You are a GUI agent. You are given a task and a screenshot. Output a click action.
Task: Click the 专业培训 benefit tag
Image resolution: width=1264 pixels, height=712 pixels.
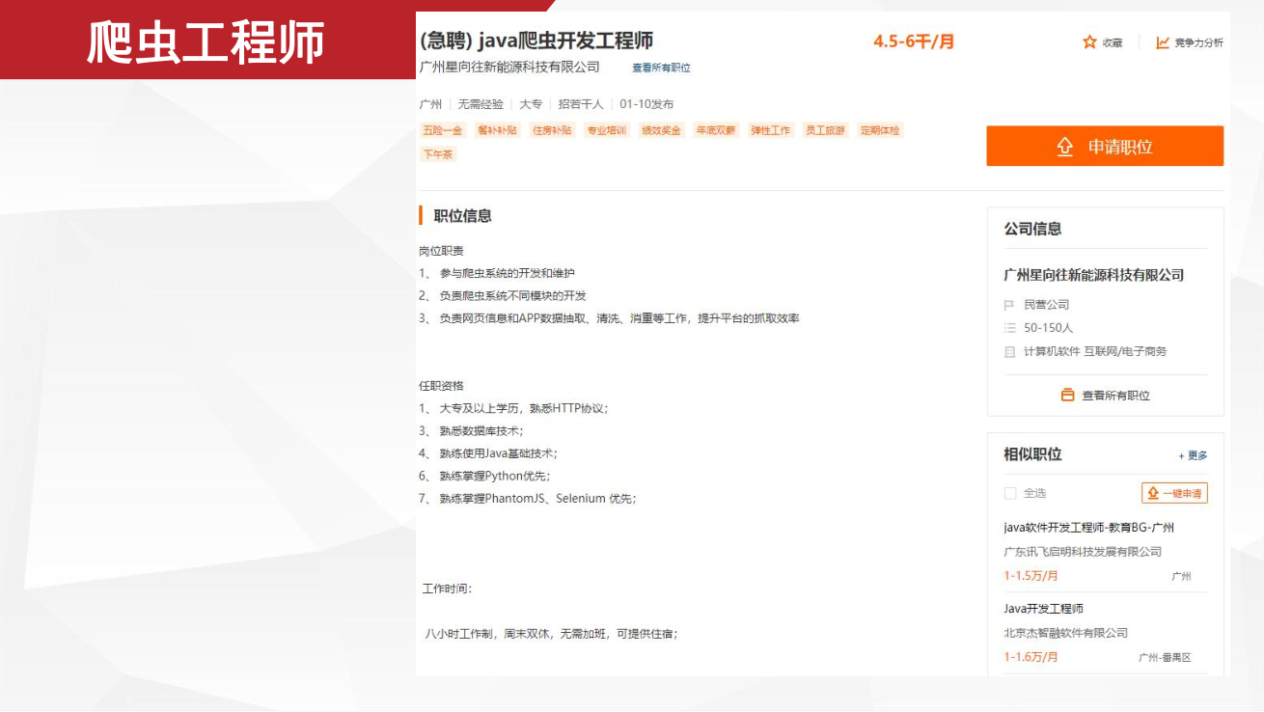pyautogui.click(x=607, y=130)
